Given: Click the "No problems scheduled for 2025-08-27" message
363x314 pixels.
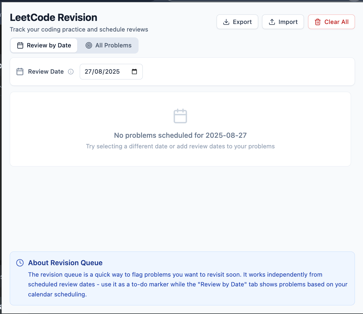Looking at the screenshot, I should pos(180,135).
